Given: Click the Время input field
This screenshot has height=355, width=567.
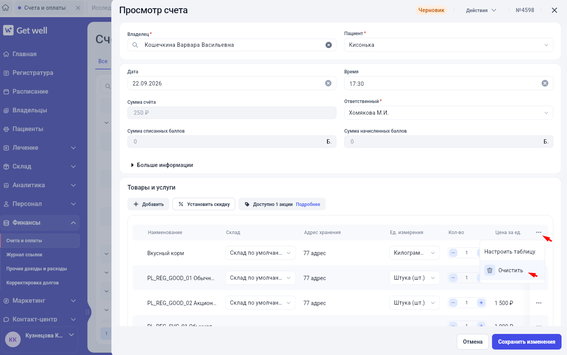Looking at the screenshot, I should pos(448,83).
